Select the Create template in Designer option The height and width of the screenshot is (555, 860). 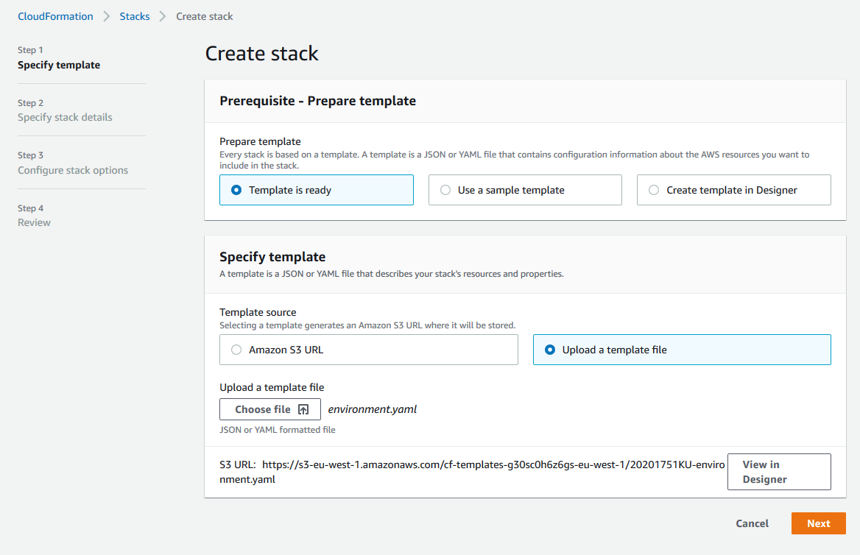[x=734, y=190]
